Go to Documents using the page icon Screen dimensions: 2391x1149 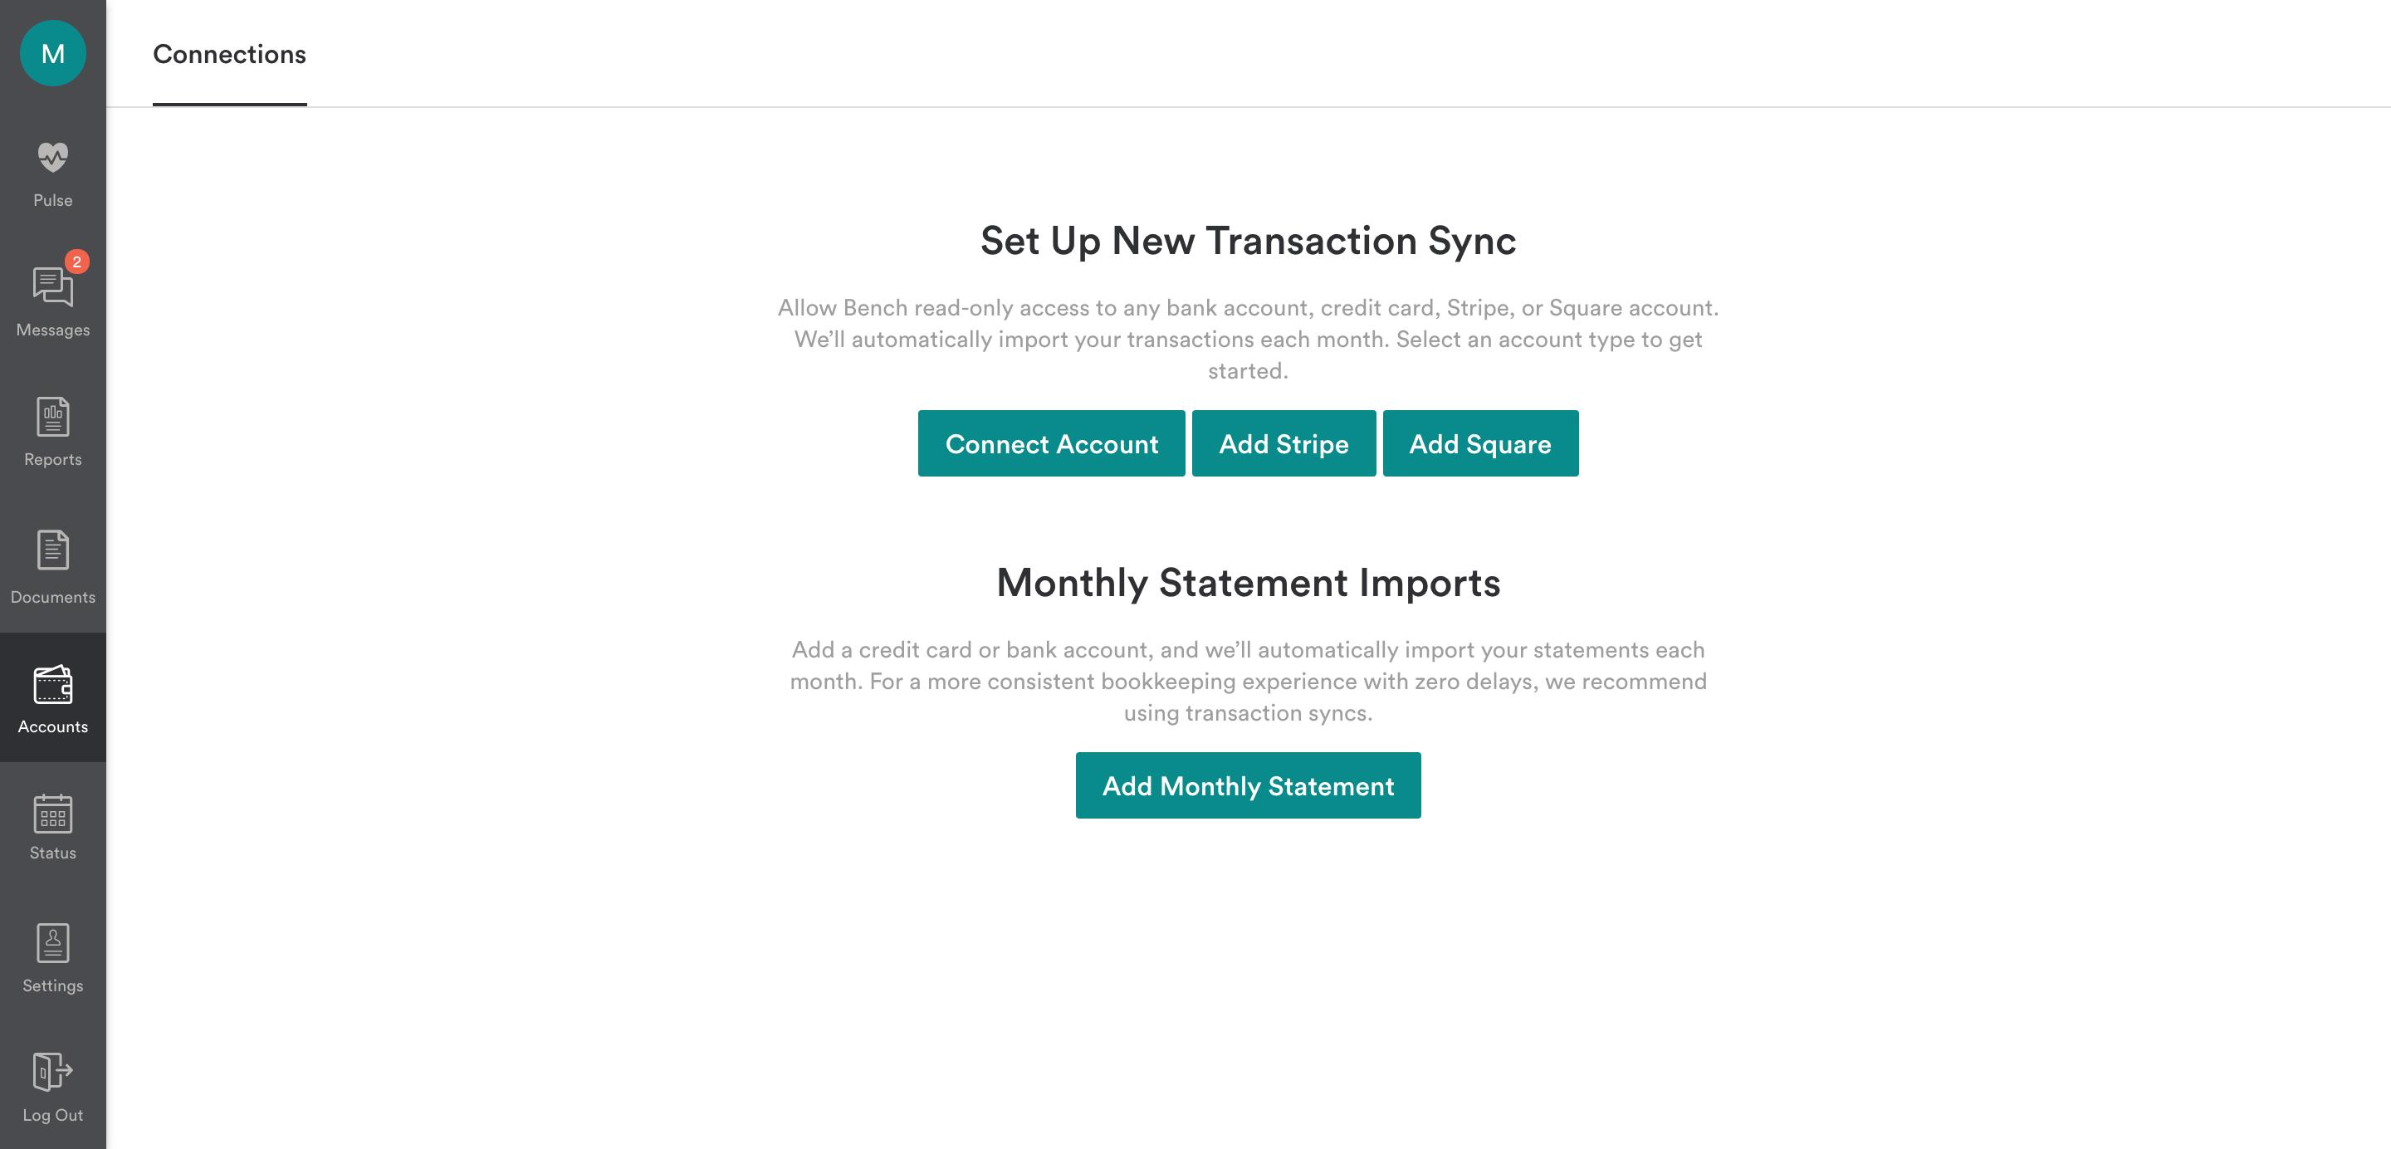point(53,550)
